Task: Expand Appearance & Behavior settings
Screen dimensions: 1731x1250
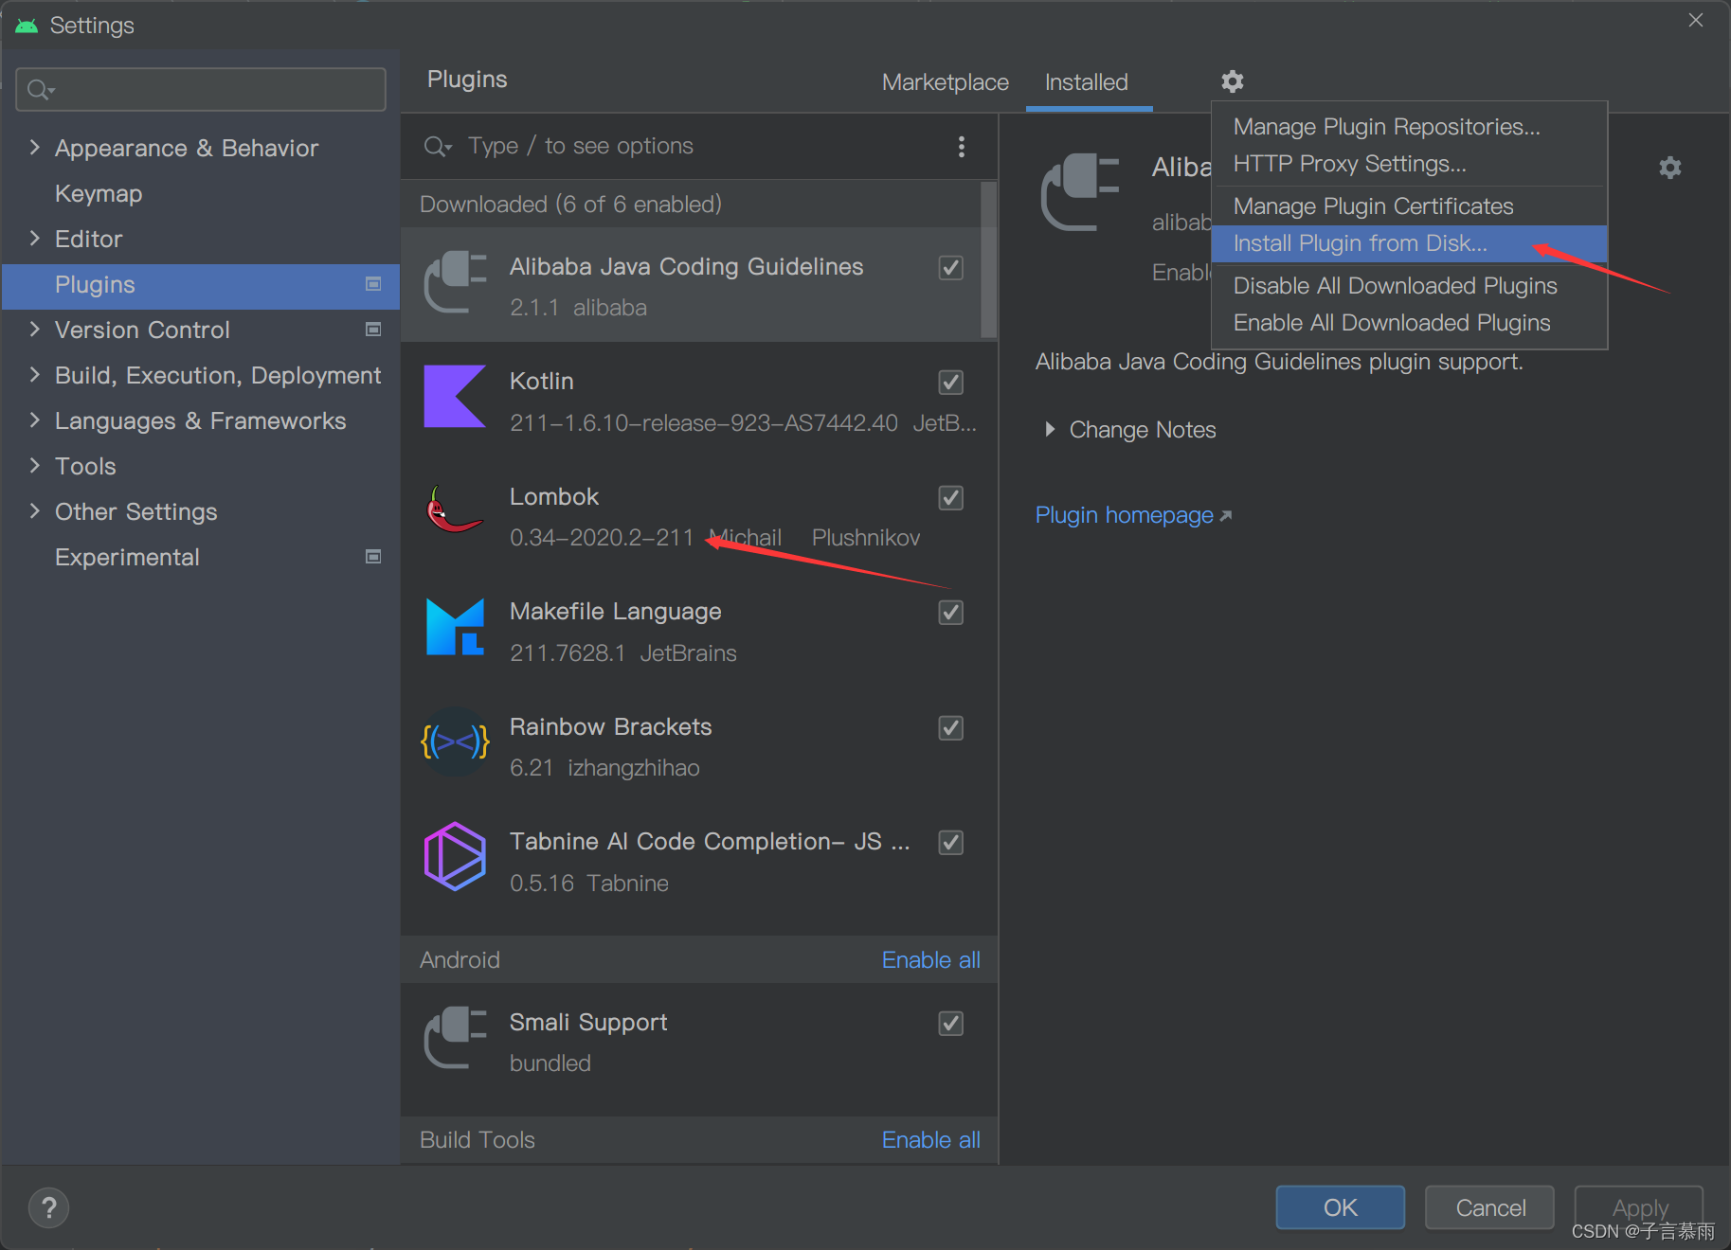Action: (35, 147)
